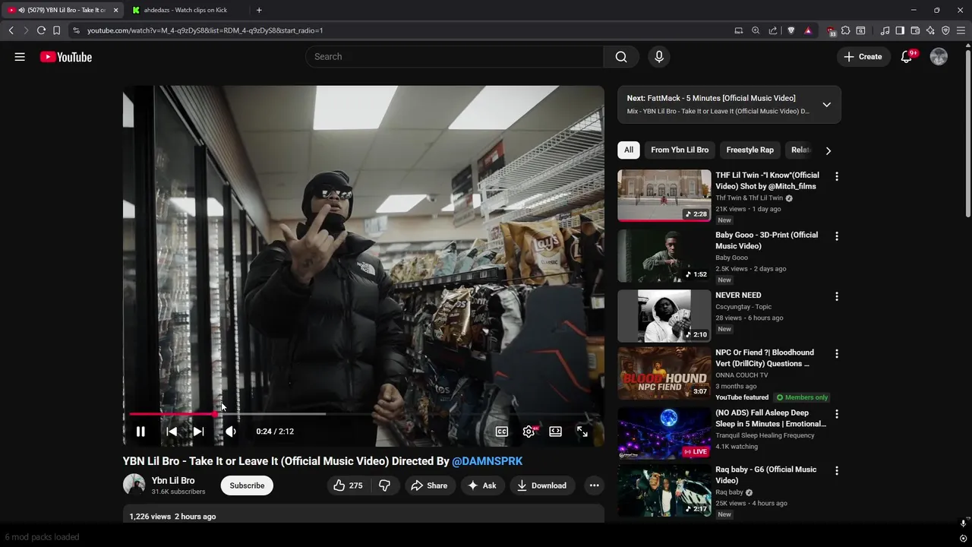Open more actions below the video

[x=595, y=485]
